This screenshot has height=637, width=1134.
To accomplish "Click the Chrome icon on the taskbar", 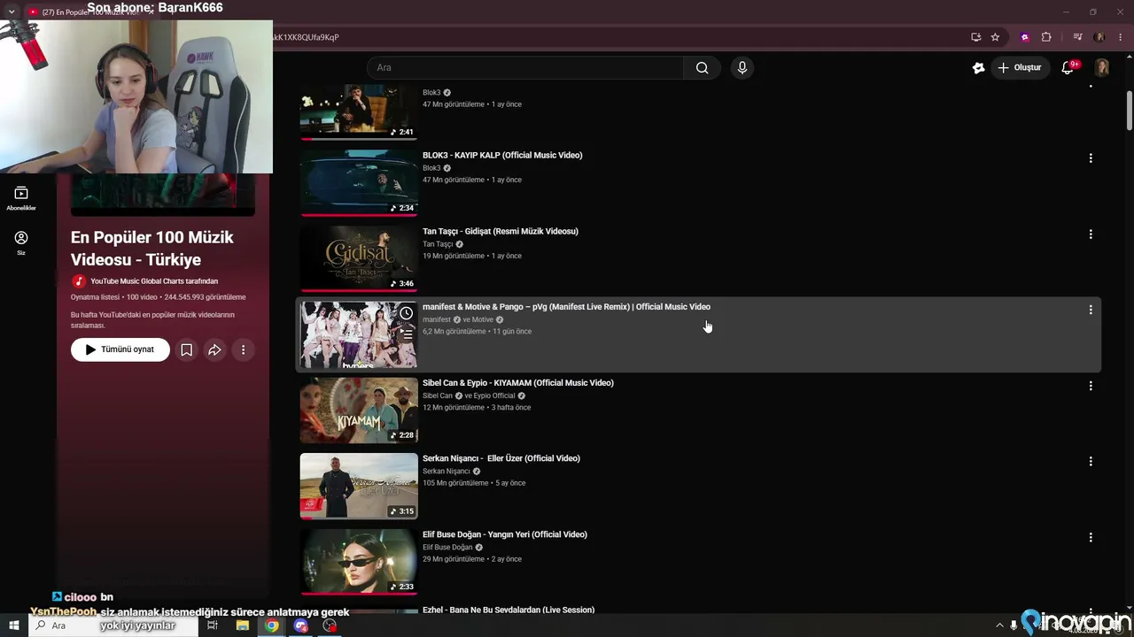I will [x=272, y=625].
